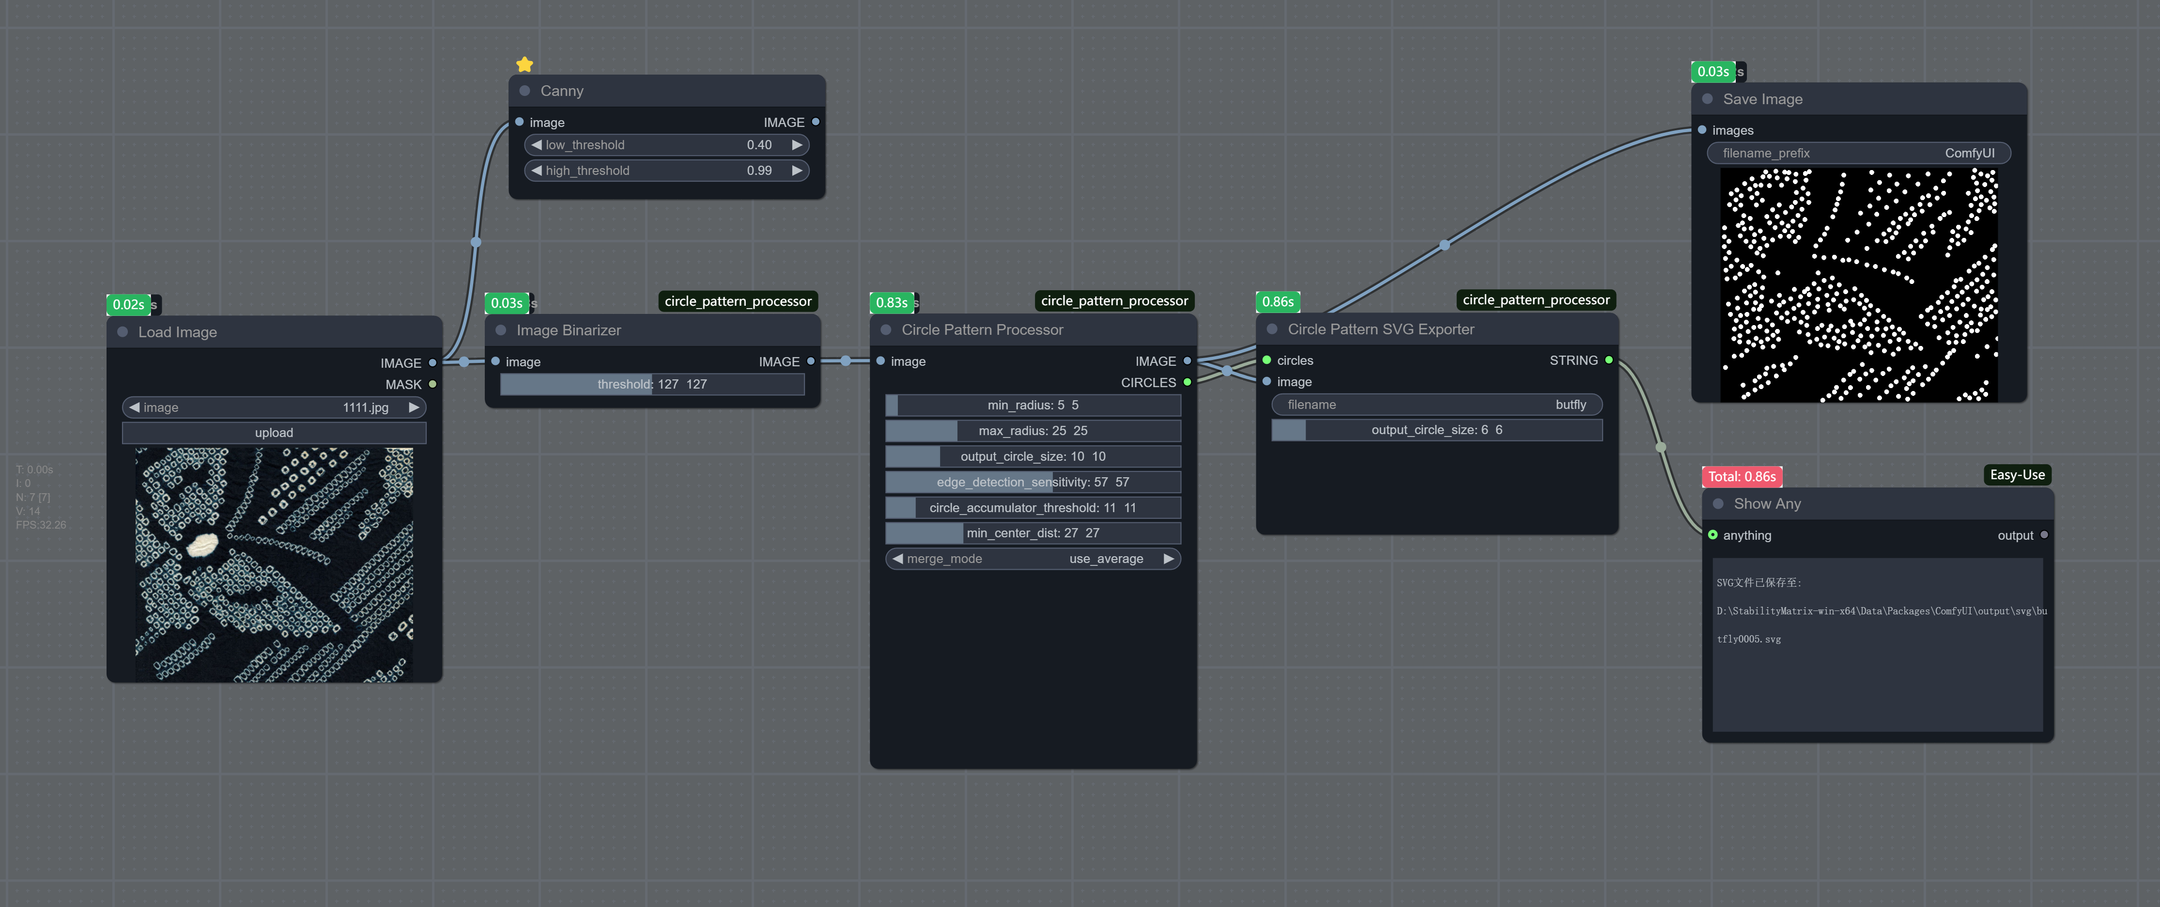Decrease high_threshold with left arrow

[537, 171]
